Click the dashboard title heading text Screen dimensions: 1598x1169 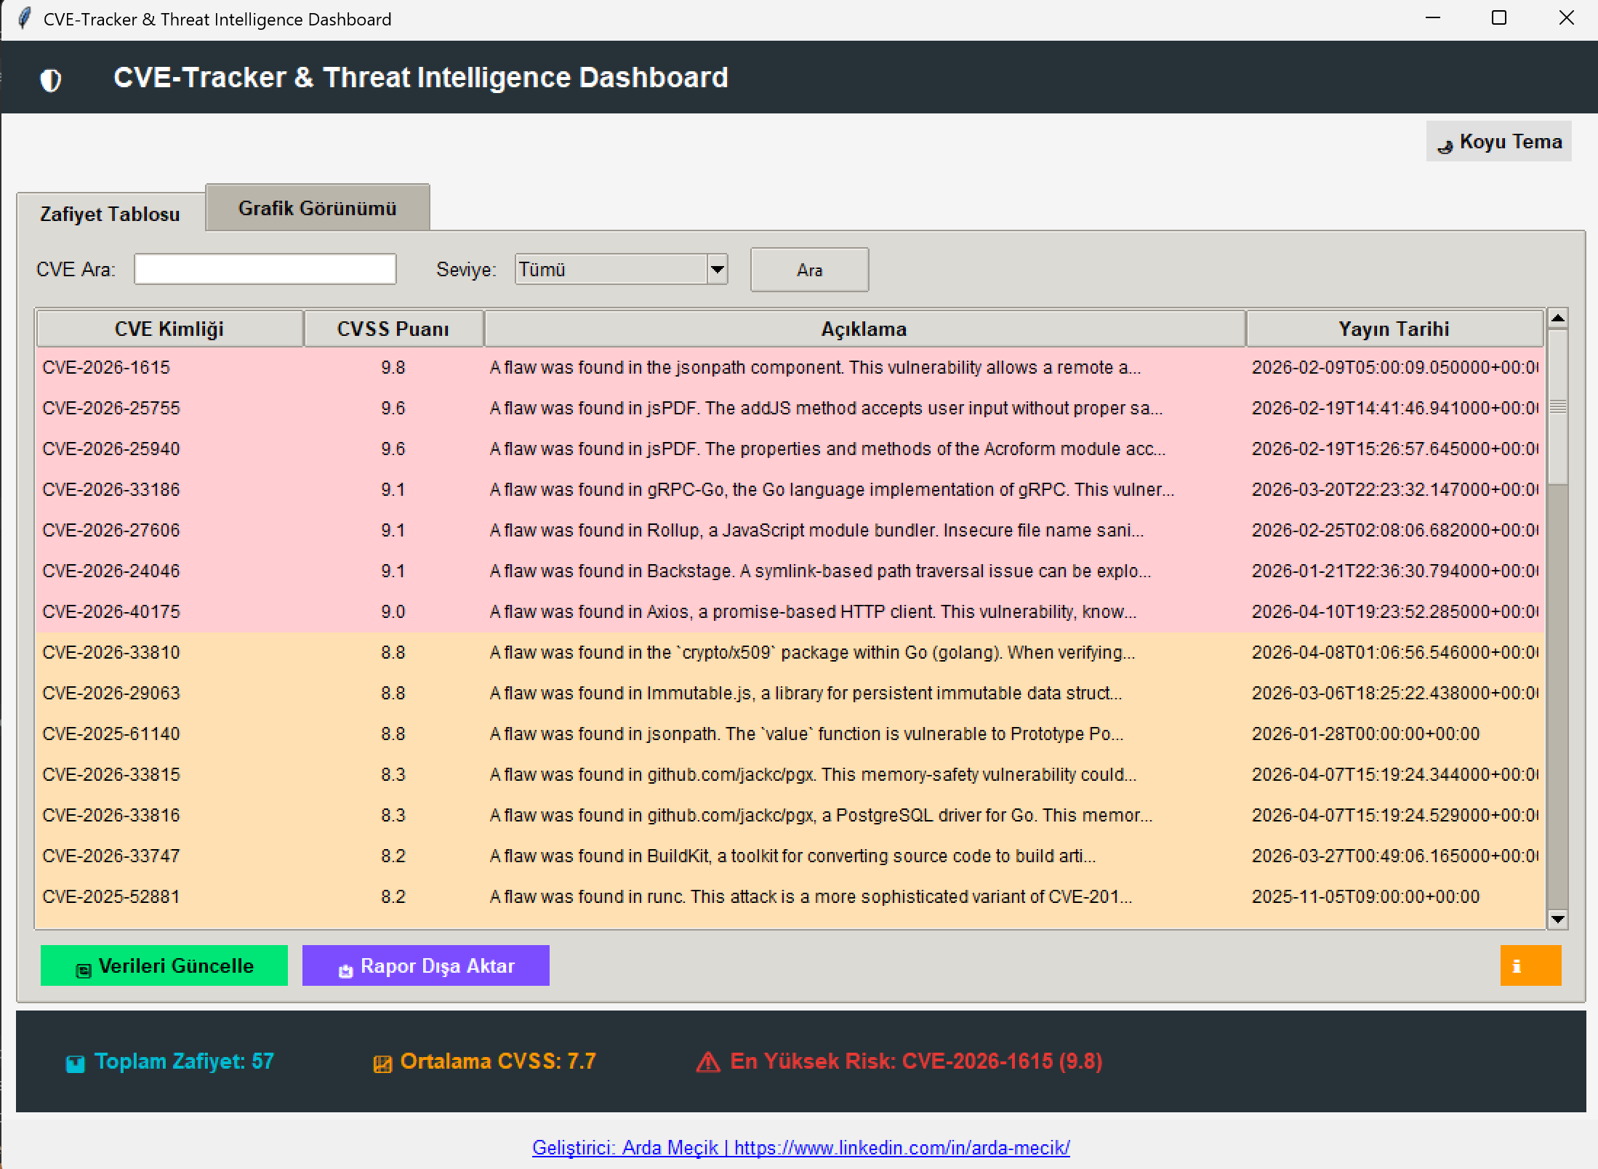[421, 77]
